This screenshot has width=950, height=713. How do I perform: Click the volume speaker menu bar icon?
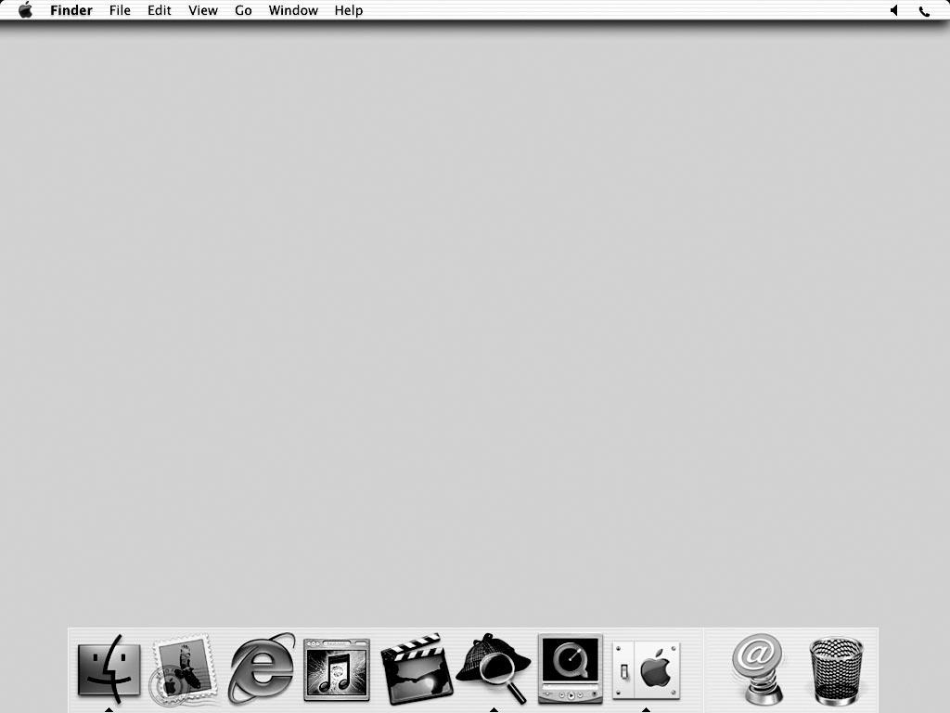893,10
